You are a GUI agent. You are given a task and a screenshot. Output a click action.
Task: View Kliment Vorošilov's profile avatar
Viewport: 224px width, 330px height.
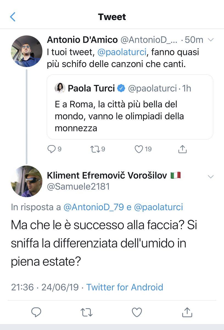[27, 181]
